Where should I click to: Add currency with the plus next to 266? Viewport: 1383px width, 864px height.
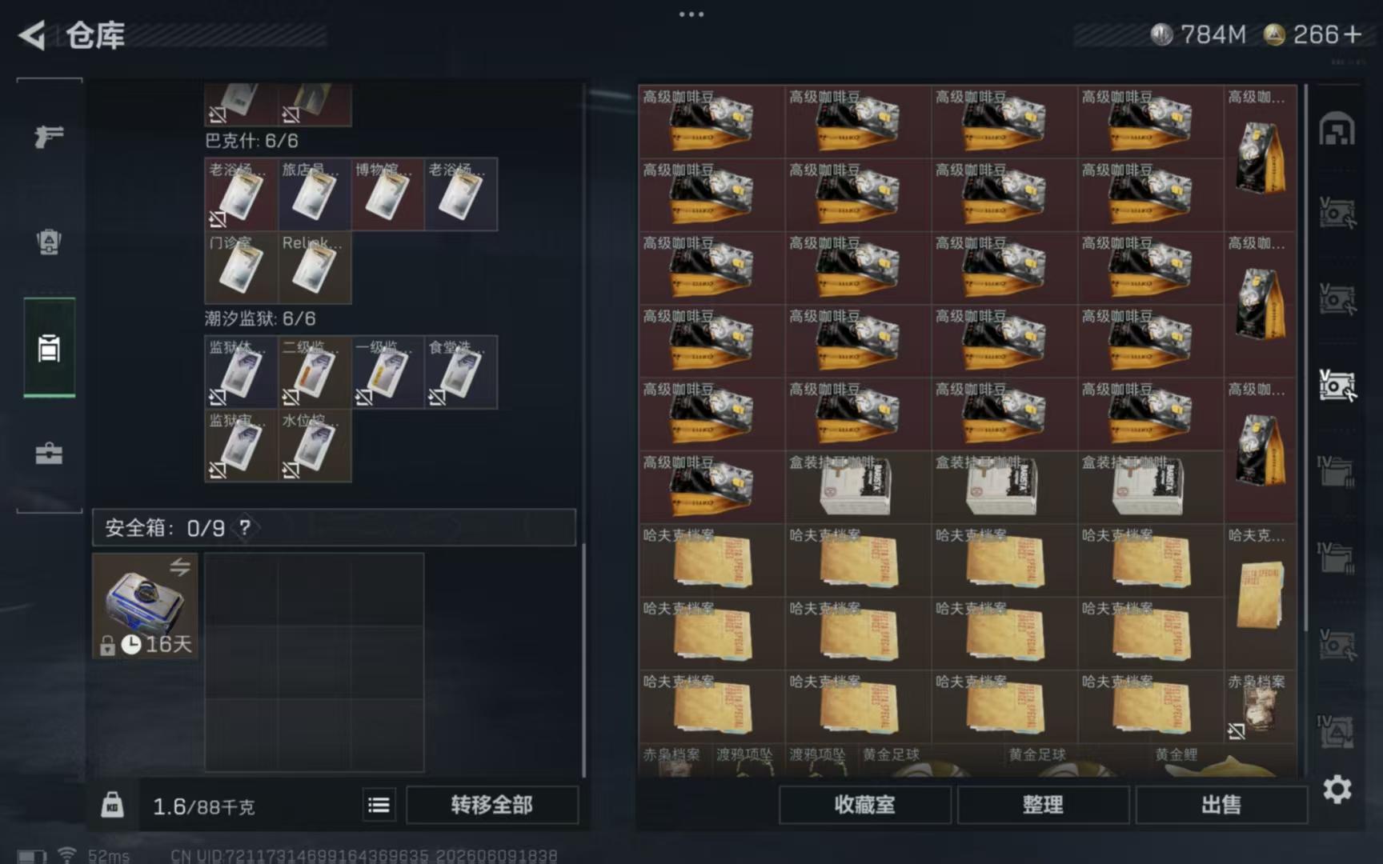[x=1353, y=34]
